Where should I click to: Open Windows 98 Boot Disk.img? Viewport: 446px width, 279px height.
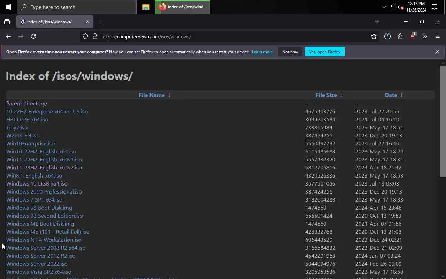click(39, 208)
